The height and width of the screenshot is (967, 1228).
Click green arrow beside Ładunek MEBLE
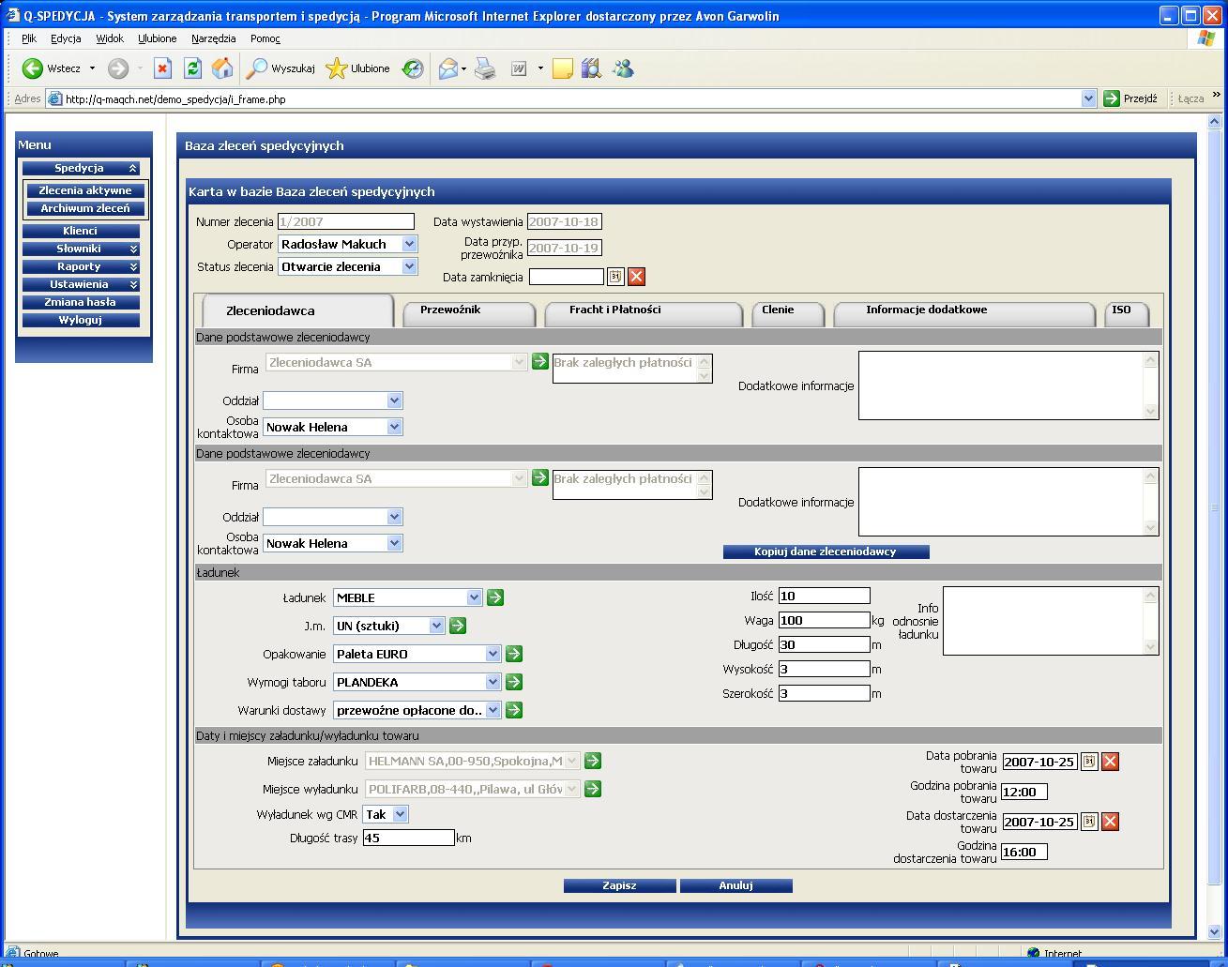coord(494,597)
